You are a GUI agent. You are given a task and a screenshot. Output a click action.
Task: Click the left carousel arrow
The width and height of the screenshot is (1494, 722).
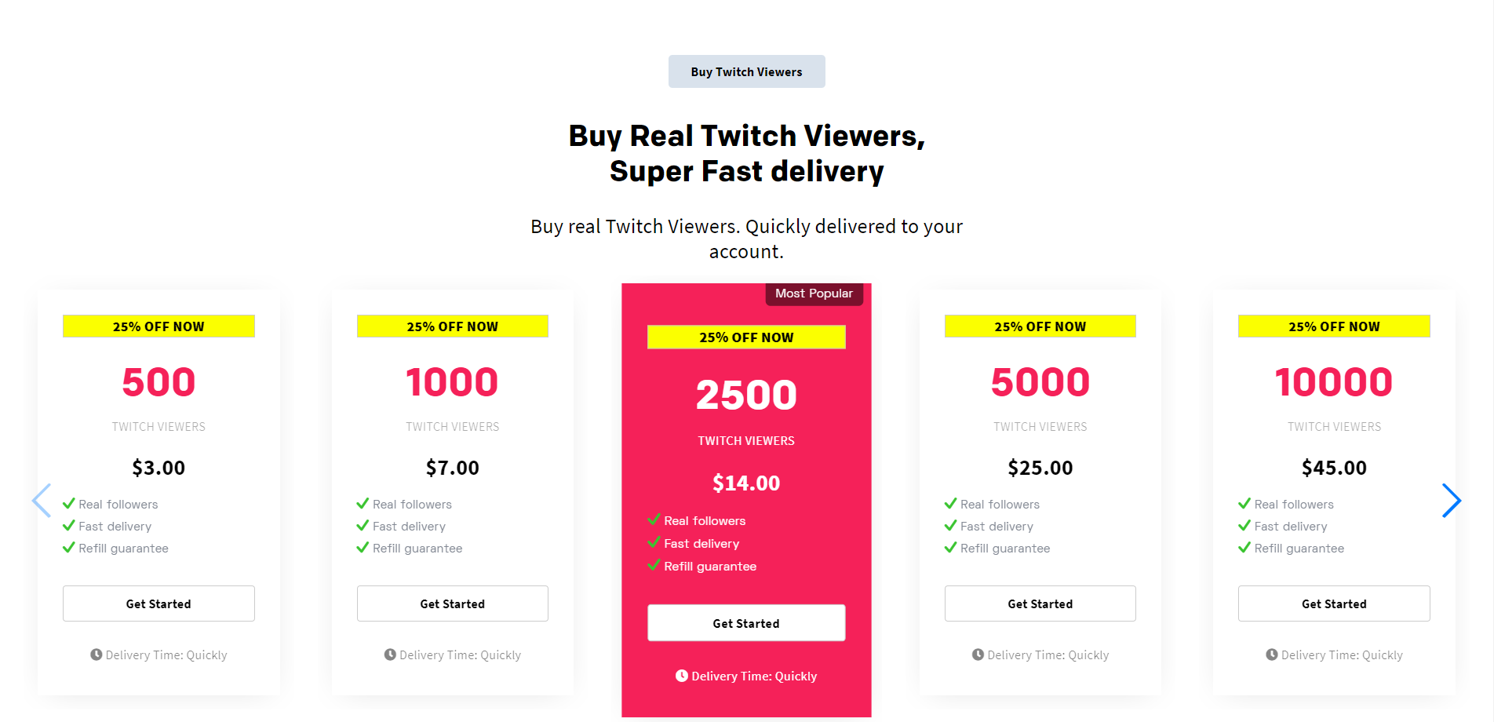42,501
